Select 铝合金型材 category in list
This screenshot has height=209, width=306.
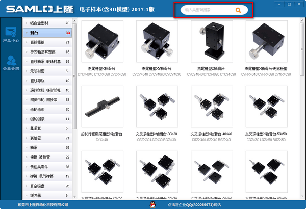[x=43, y=23]
